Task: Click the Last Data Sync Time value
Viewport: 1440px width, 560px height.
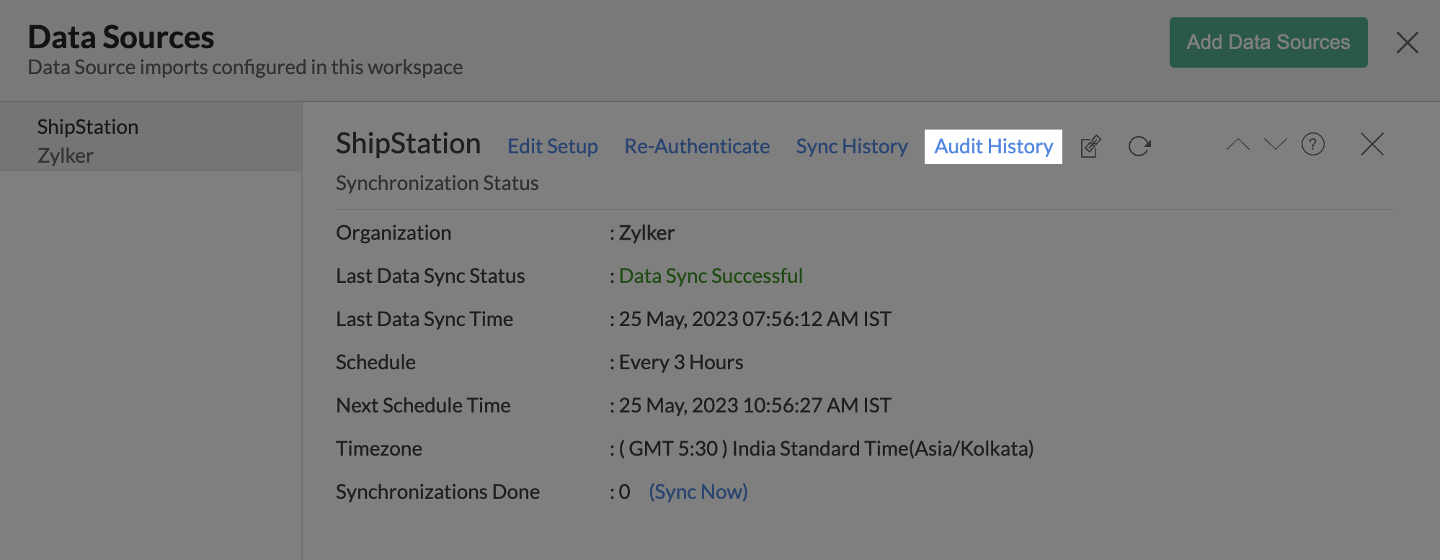Action: pyautogui.click(x=755, y=319)
